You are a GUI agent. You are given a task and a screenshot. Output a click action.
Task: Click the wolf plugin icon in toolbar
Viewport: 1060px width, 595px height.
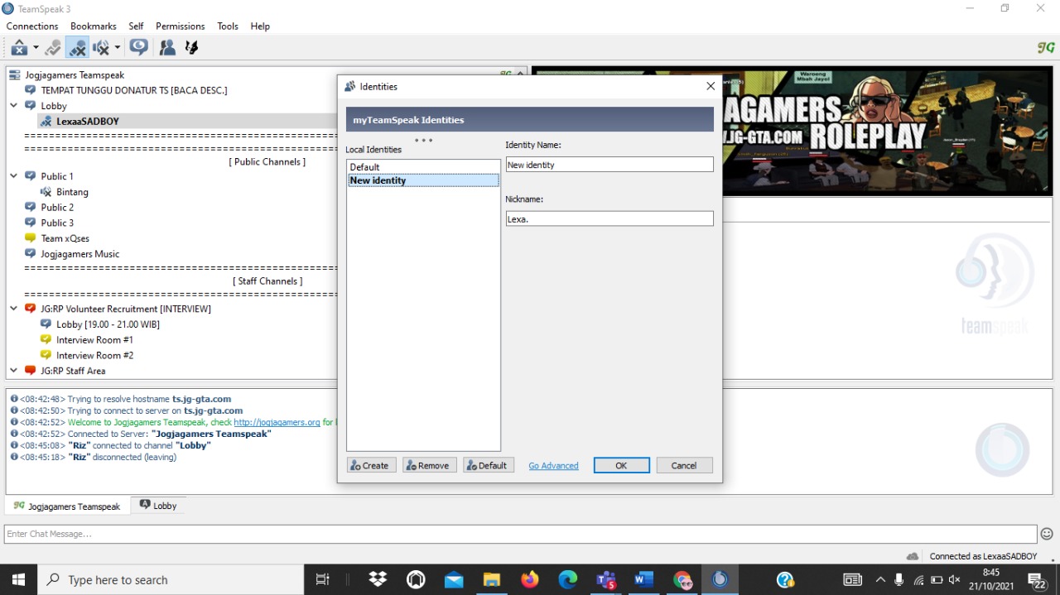pos(191,48)
